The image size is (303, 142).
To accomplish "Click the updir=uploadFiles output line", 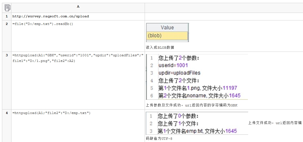I will 179,73.
